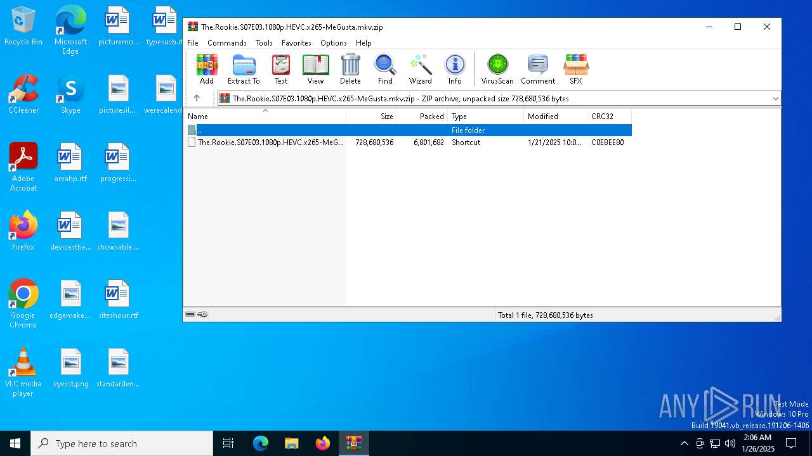Select the eyesst.png desktop file
Viewport: 812px width, 456px height.
[70, 368]
